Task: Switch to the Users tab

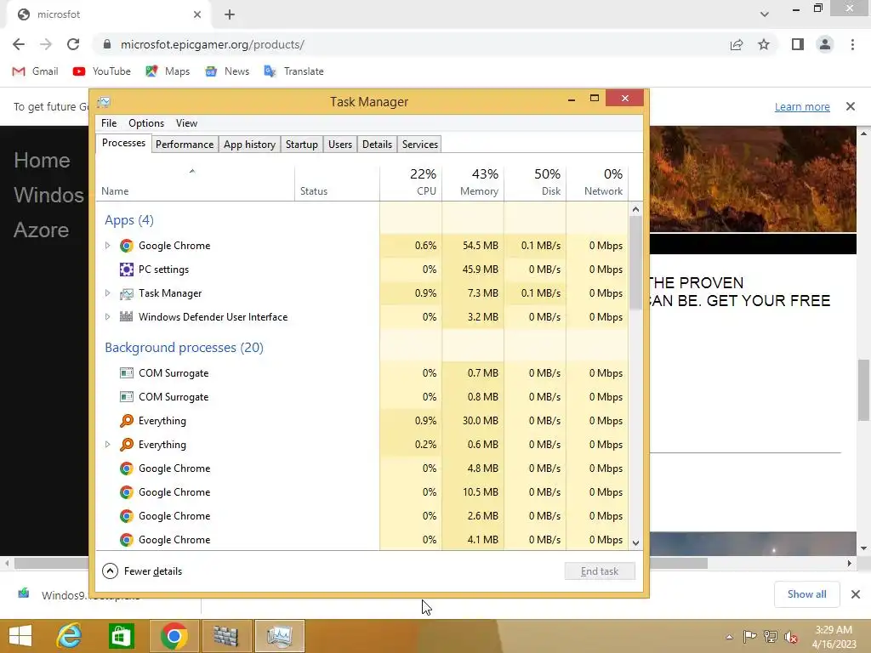Action: (x=340, y=145)
